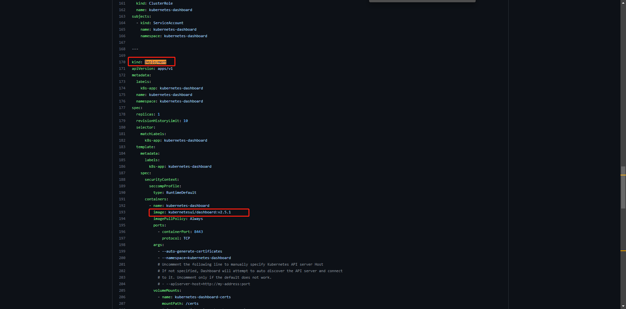Click line number 178 beside replicas
The height and width of the screenshot is (309, 626).
coord(122,114)
